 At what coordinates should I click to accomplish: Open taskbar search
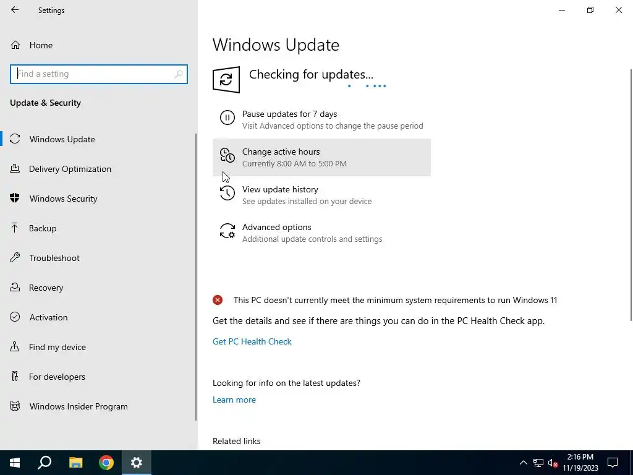(x=45, y=463)
